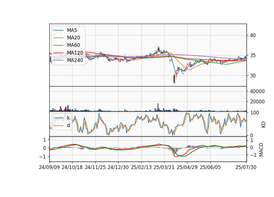
Task: Click the red MA120 legend line sample
Action: coord(58,53)
